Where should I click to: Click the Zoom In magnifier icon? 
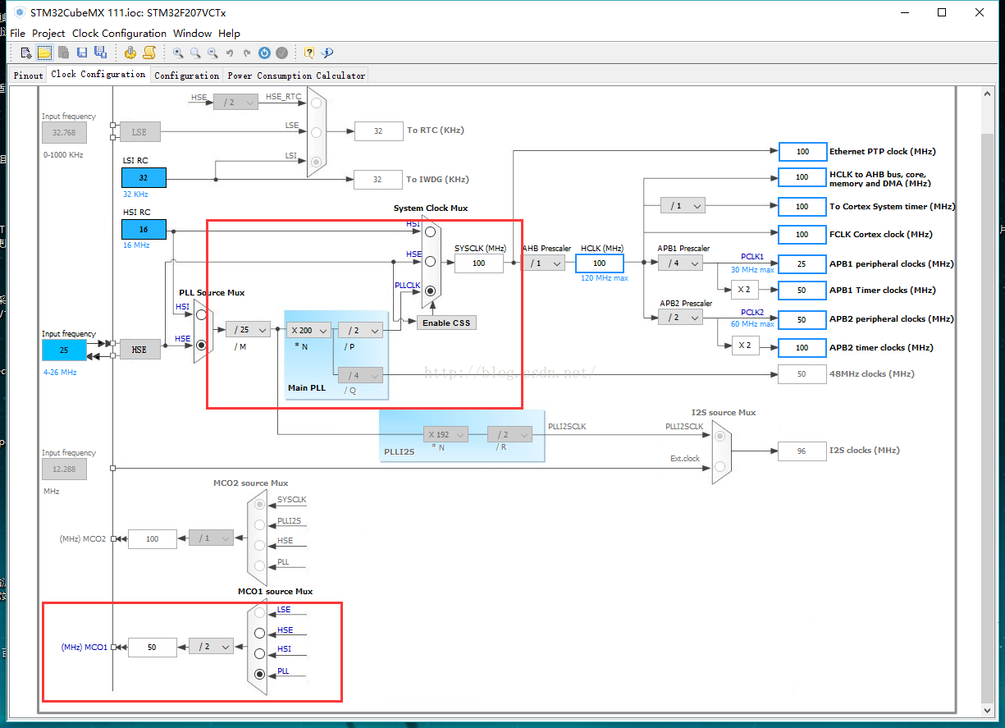(178, 53)
